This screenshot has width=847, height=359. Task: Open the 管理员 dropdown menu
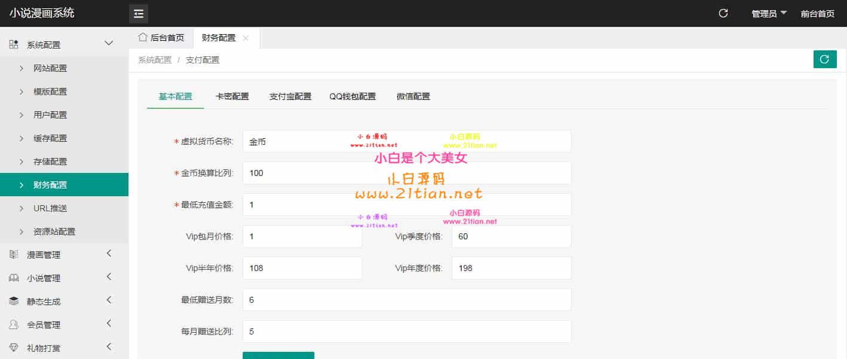(769, 14)
